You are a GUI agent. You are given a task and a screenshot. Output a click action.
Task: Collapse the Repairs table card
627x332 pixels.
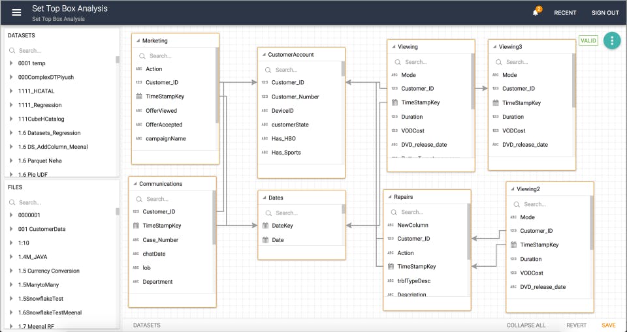coord(390,197)
